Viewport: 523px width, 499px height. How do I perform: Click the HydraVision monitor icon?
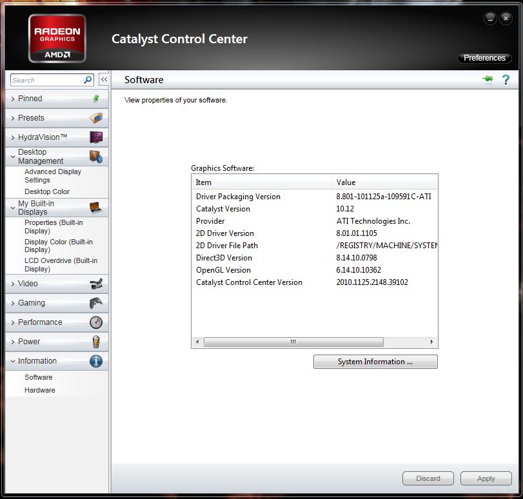click(96, 137)
